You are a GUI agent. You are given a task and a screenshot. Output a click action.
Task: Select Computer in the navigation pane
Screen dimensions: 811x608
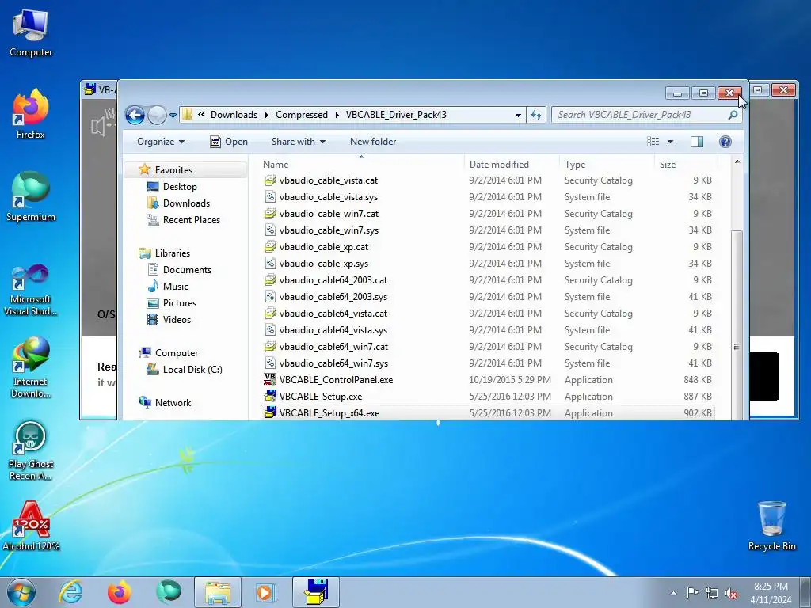coord(177,353)
